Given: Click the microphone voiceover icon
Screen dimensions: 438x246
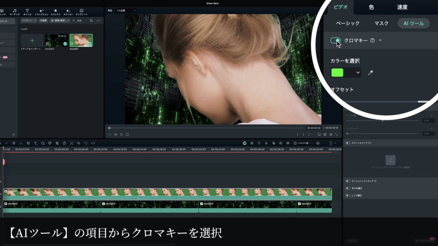Looking at the screenshot, I should (x=266, y=143).
